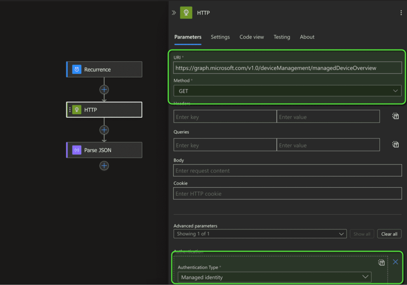The width and height of the screenshot is (407, 285).
Task: Open the Code view tab
Action: tap(252, 37)
